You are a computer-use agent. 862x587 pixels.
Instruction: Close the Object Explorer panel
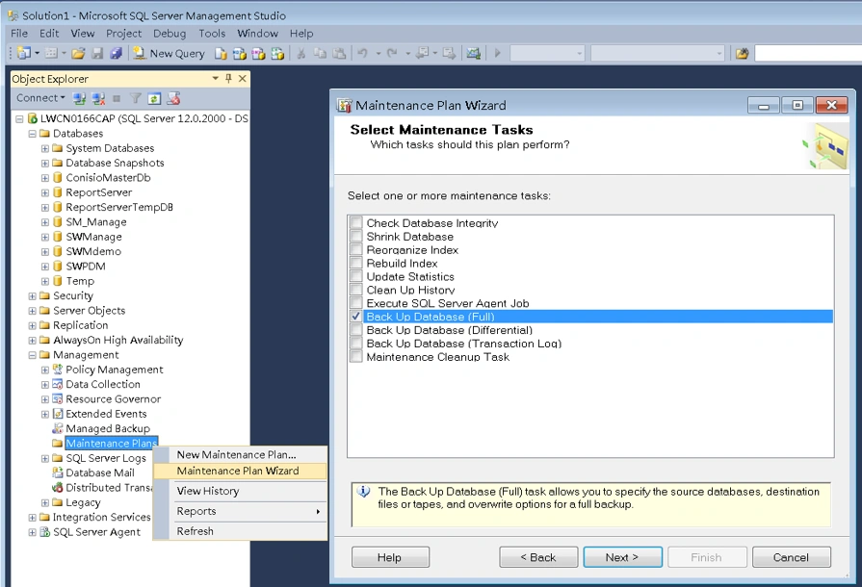[242, 79]
